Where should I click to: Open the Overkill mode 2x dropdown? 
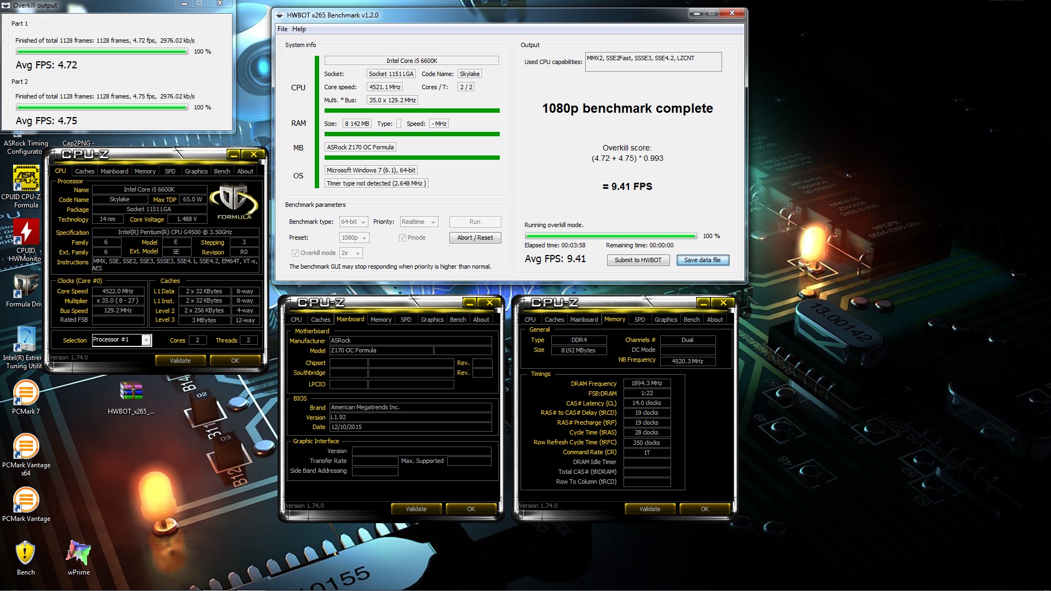pyautogui.click(x=351, y=253)
